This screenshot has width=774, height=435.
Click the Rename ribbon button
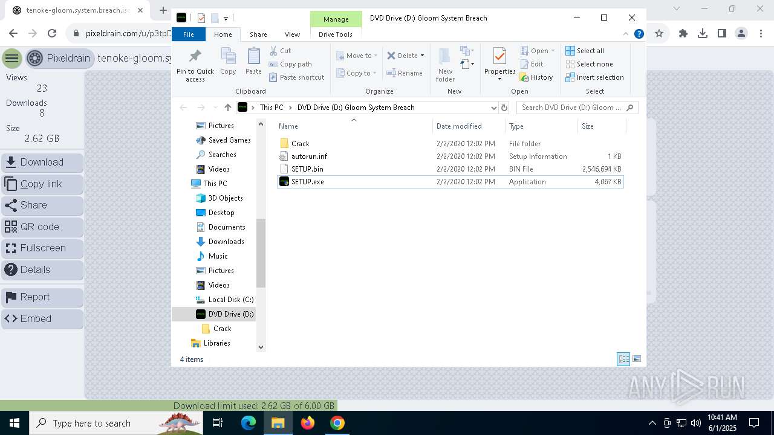pos(405,73)
